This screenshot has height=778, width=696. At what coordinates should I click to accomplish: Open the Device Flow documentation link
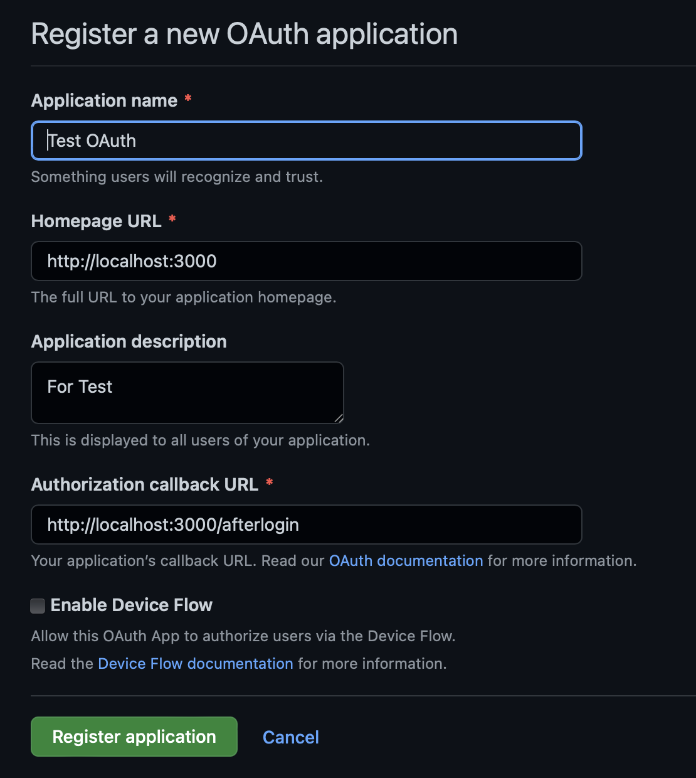[x=196, y=663]
